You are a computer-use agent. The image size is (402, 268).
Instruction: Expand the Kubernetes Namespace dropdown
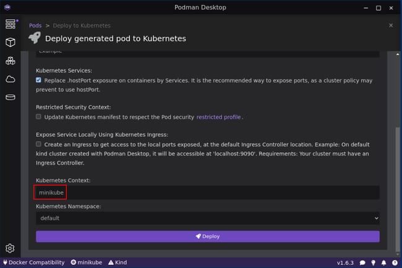[207, 218]
